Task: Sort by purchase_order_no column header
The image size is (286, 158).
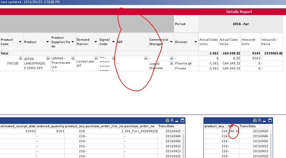Action: pyautogui.click(x=141, y=126)
